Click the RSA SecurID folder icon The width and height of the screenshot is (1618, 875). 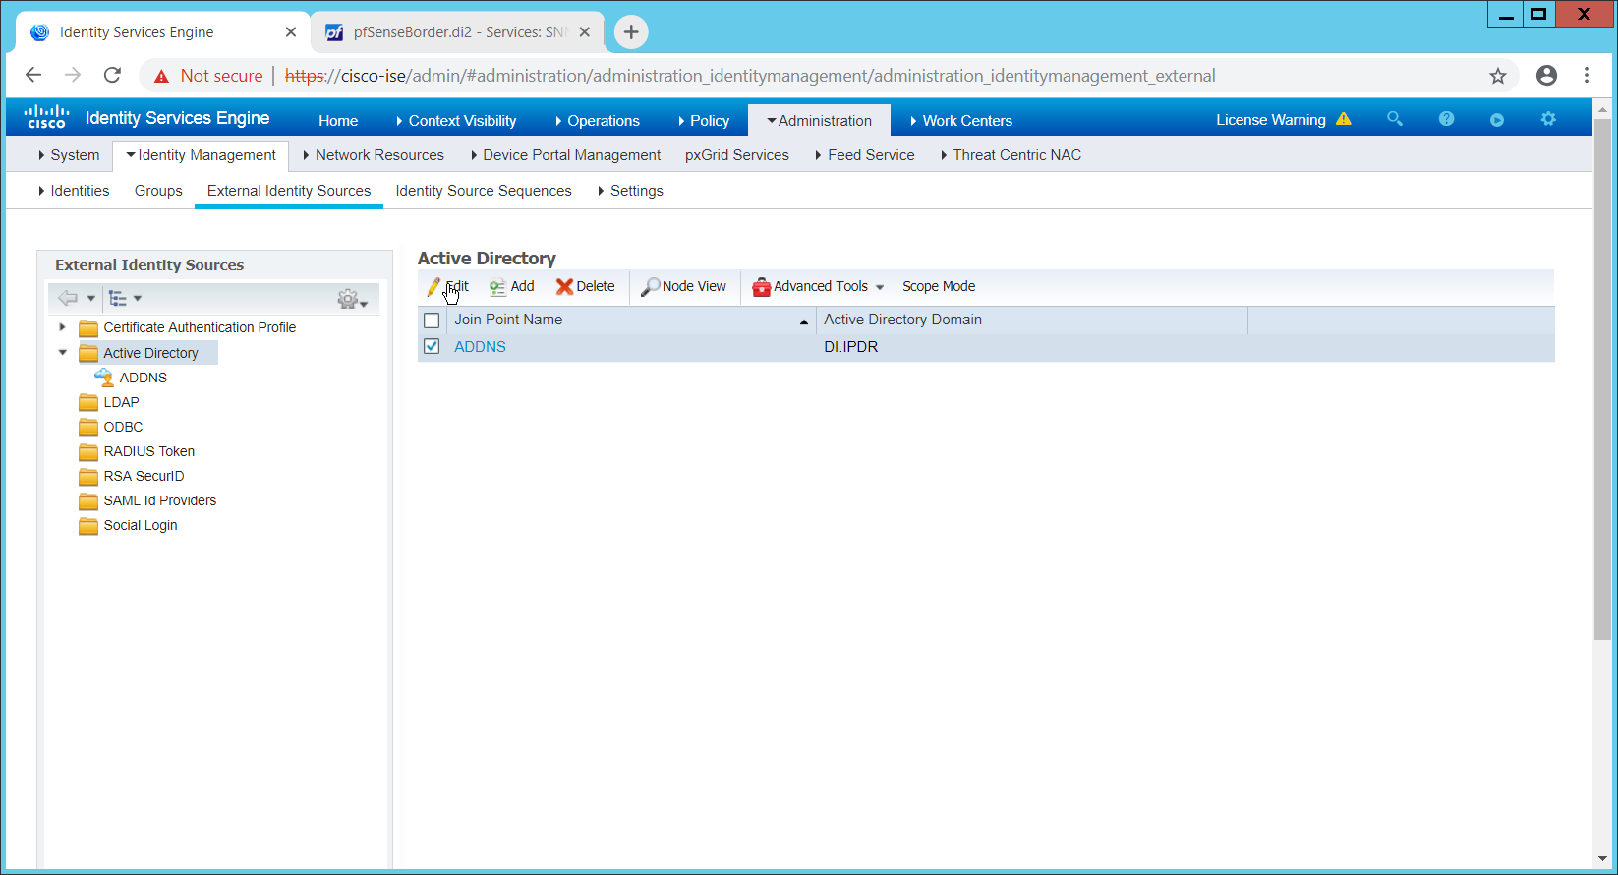[88, 476]
